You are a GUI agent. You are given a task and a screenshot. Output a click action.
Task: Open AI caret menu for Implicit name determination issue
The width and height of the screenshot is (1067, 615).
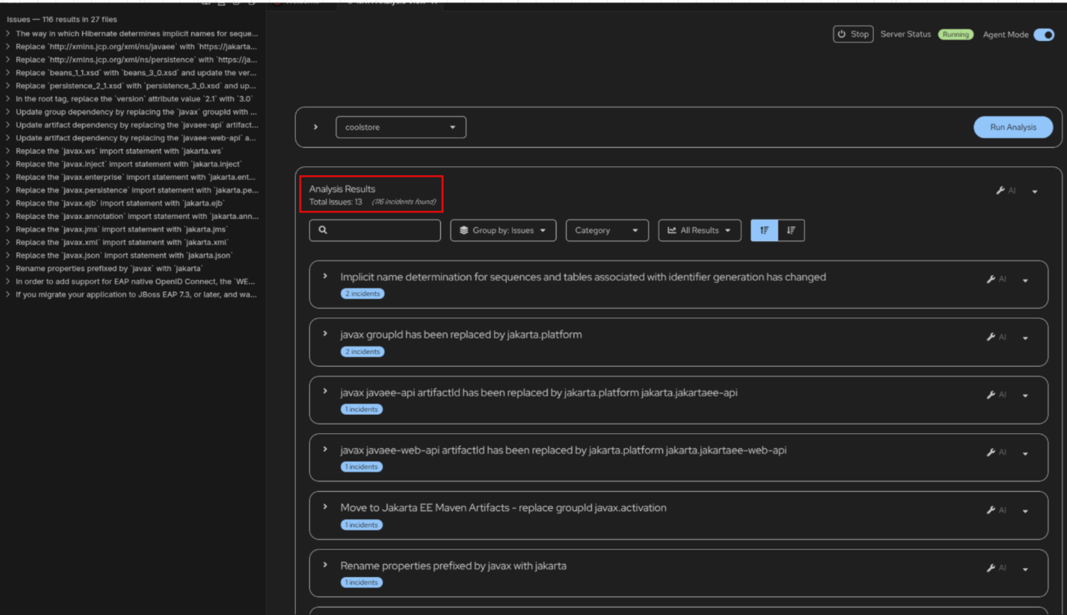click(1025, 281)
